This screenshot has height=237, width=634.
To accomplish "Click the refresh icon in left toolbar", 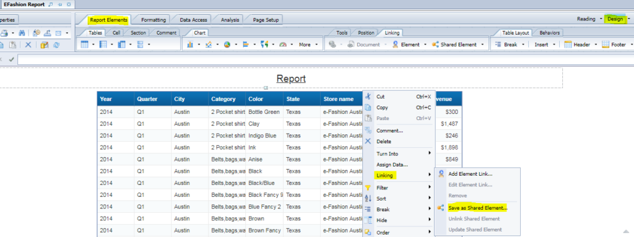I will click(56, 45).
